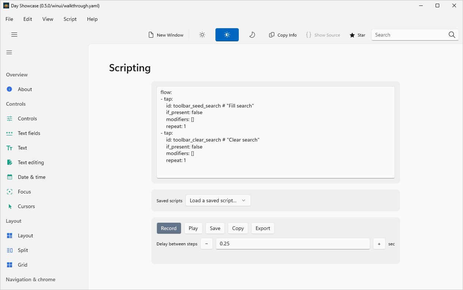Open the Grid page
This screenshot has width=463, height=290.
44,265
